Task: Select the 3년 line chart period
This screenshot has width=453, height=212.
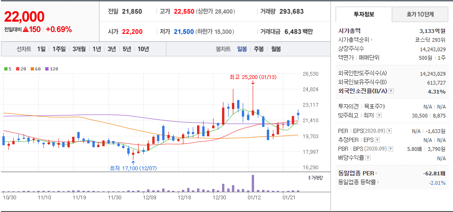Action: 112,49
